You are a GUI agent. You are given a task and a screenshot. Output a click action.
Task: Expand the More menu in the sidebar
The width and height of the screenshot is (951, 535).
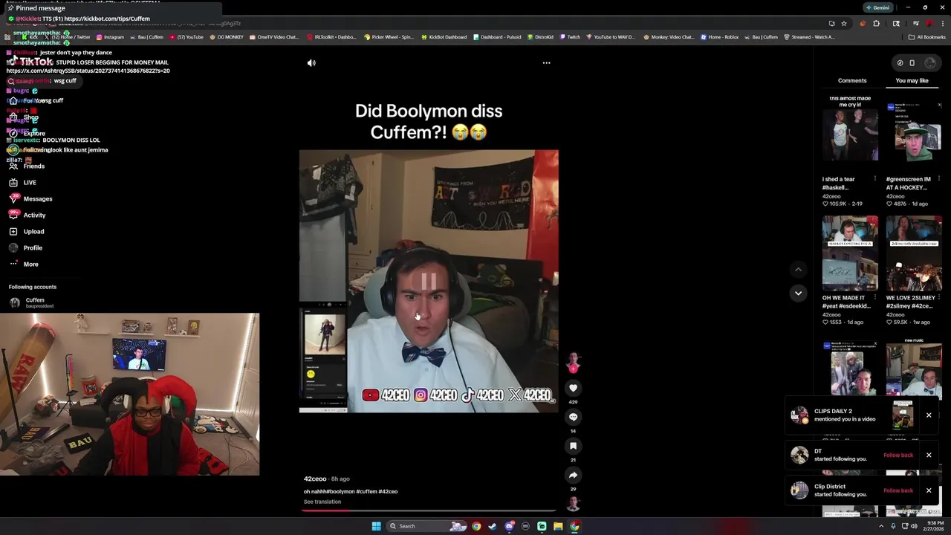(x=23, y=264)
